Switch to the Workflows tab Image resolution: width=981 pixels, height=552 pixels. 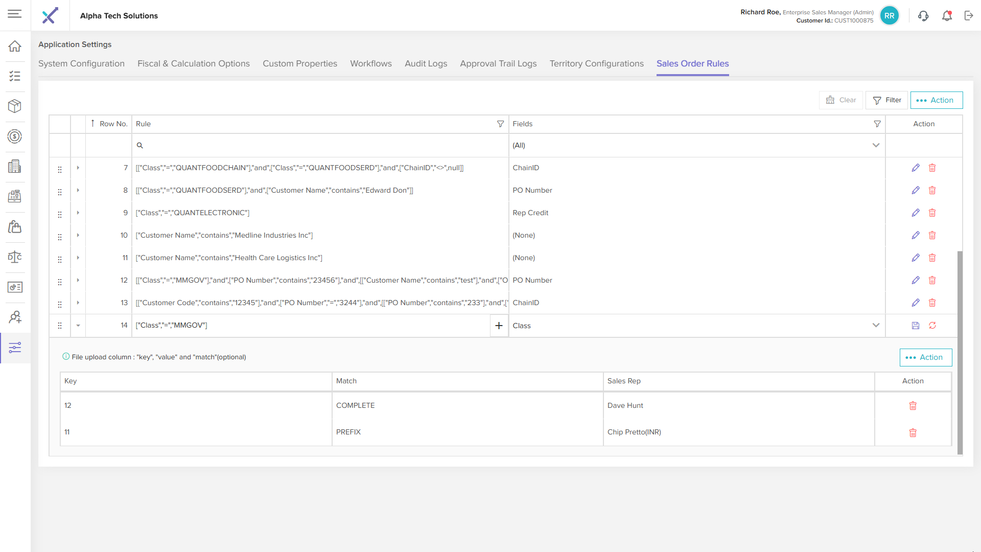click(x=371, y=64)
